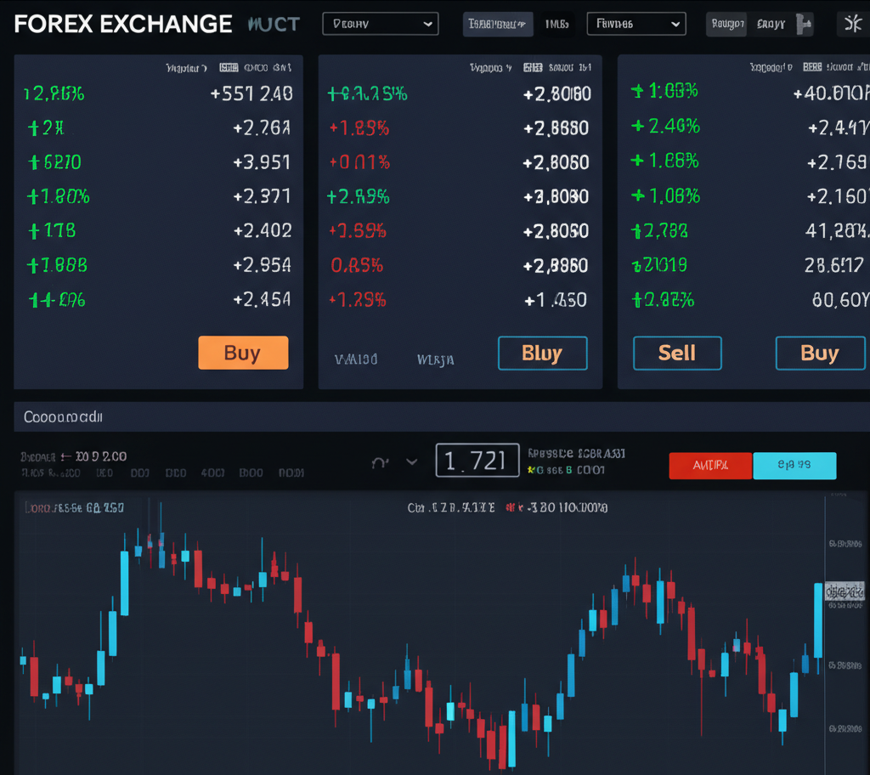The width and height of the screenshot is (870, 775).
Task: Click the tall cyan candlestick at chart's right edge
Action: click(x=818, y=620)
